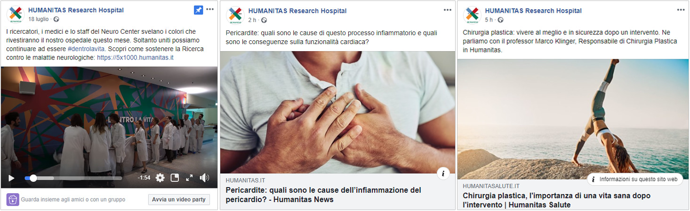The width and height of the screenshot is (690, 211).
Task: Play the Neuro Center video
Action: tap(11, 178)
